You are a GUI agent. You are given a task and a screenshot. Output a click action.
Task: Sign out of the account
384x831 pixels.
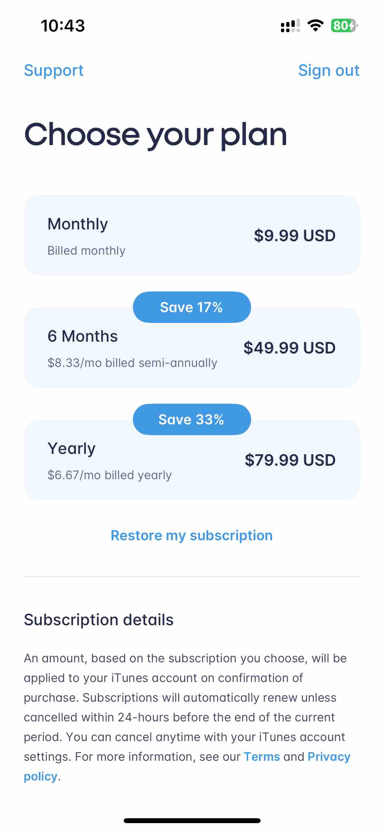(329, 71)
